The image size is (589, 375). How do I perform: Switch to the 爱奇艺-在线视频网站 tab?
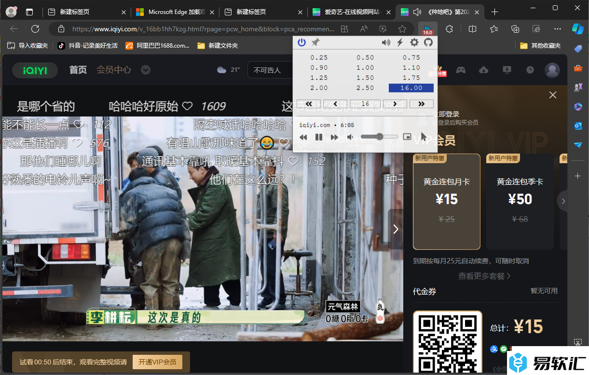351,12
